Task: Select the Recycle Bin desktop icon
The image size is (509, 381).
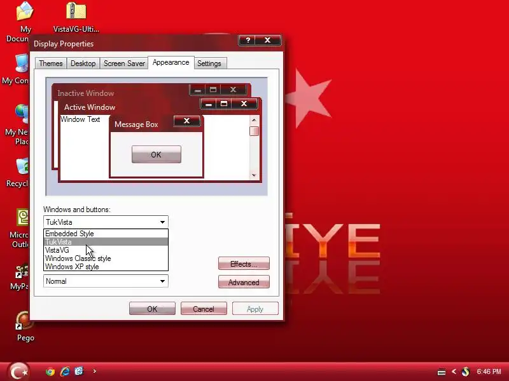Action: 22,166
